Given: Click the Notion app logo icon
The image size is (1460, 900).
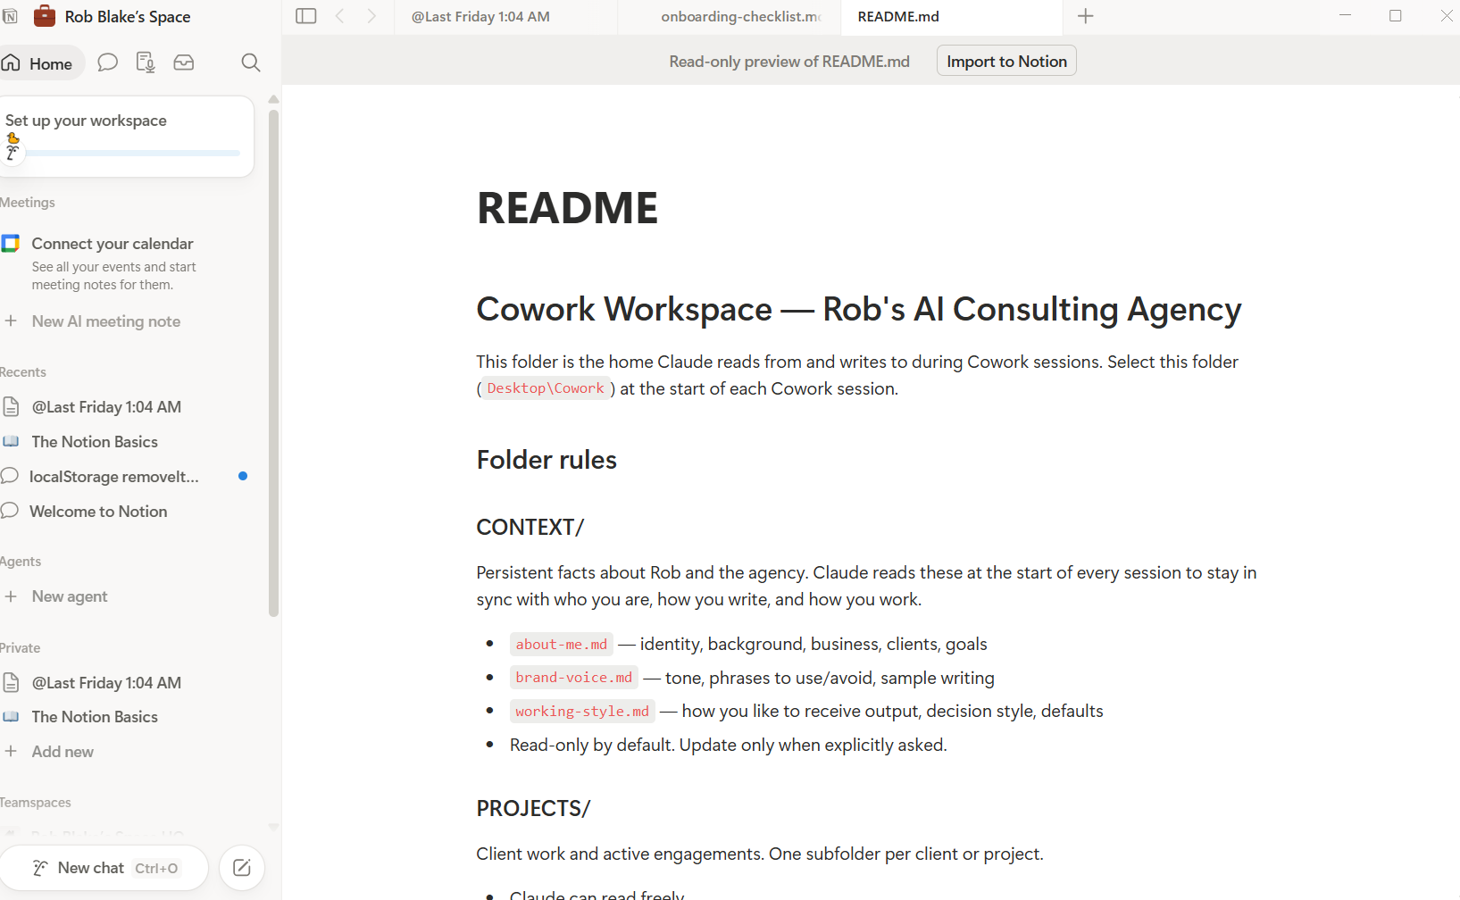Looking at the screenshot, I should coord(10,16).
